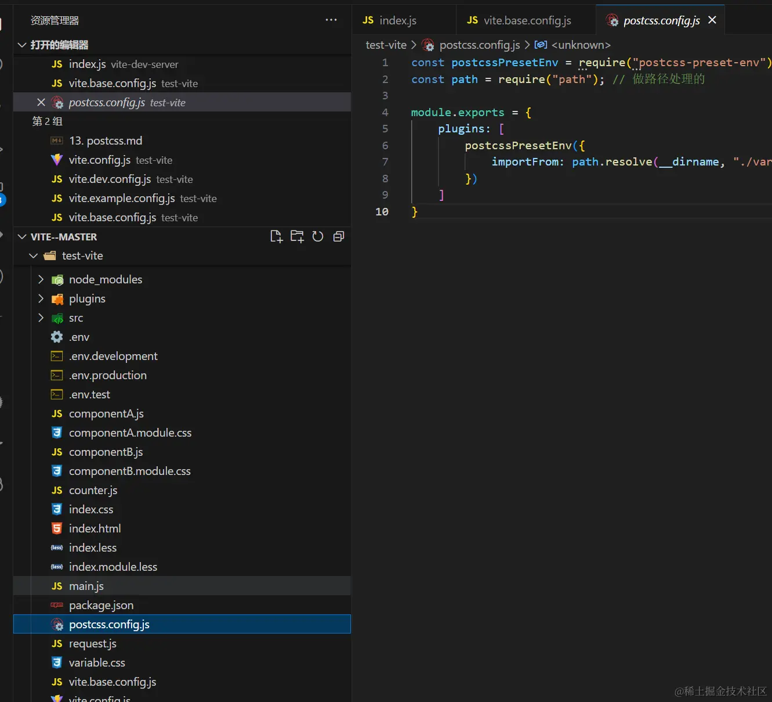Screen dimensions: 772x702
Task: Open index.js vite-dev-server from open editors
Action: click(182, 64)
